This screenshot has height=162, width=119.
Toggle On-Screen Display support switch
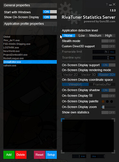pyautogui.click(x=108, y=65)
